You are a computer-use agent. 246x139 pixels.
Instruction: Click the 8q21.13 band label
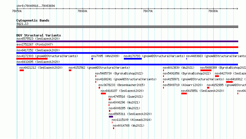[x=22, y=24]
